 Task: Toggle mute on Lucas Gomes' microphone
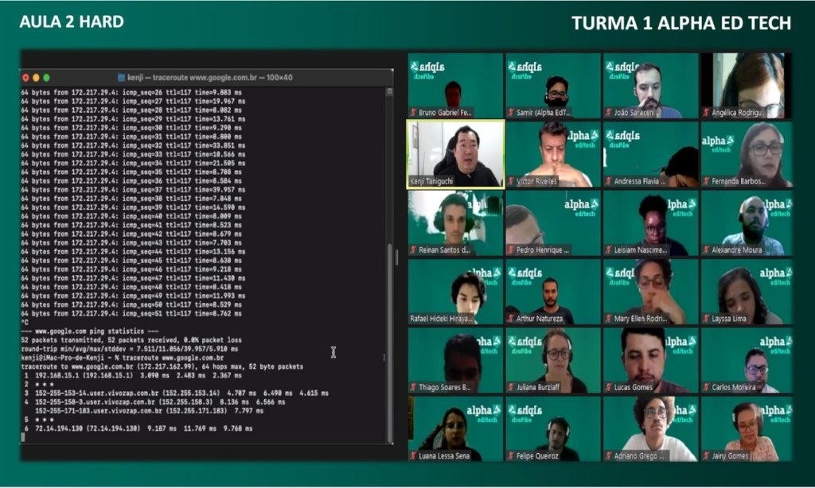point(609,386)
